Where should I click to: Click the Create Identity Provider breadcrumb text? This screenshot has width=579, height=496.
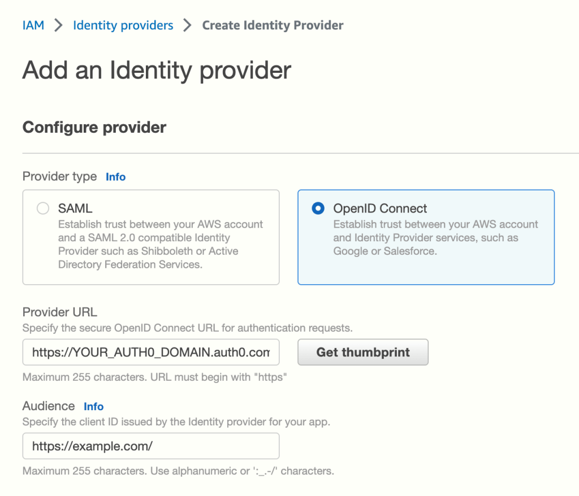tap(273, 25)
